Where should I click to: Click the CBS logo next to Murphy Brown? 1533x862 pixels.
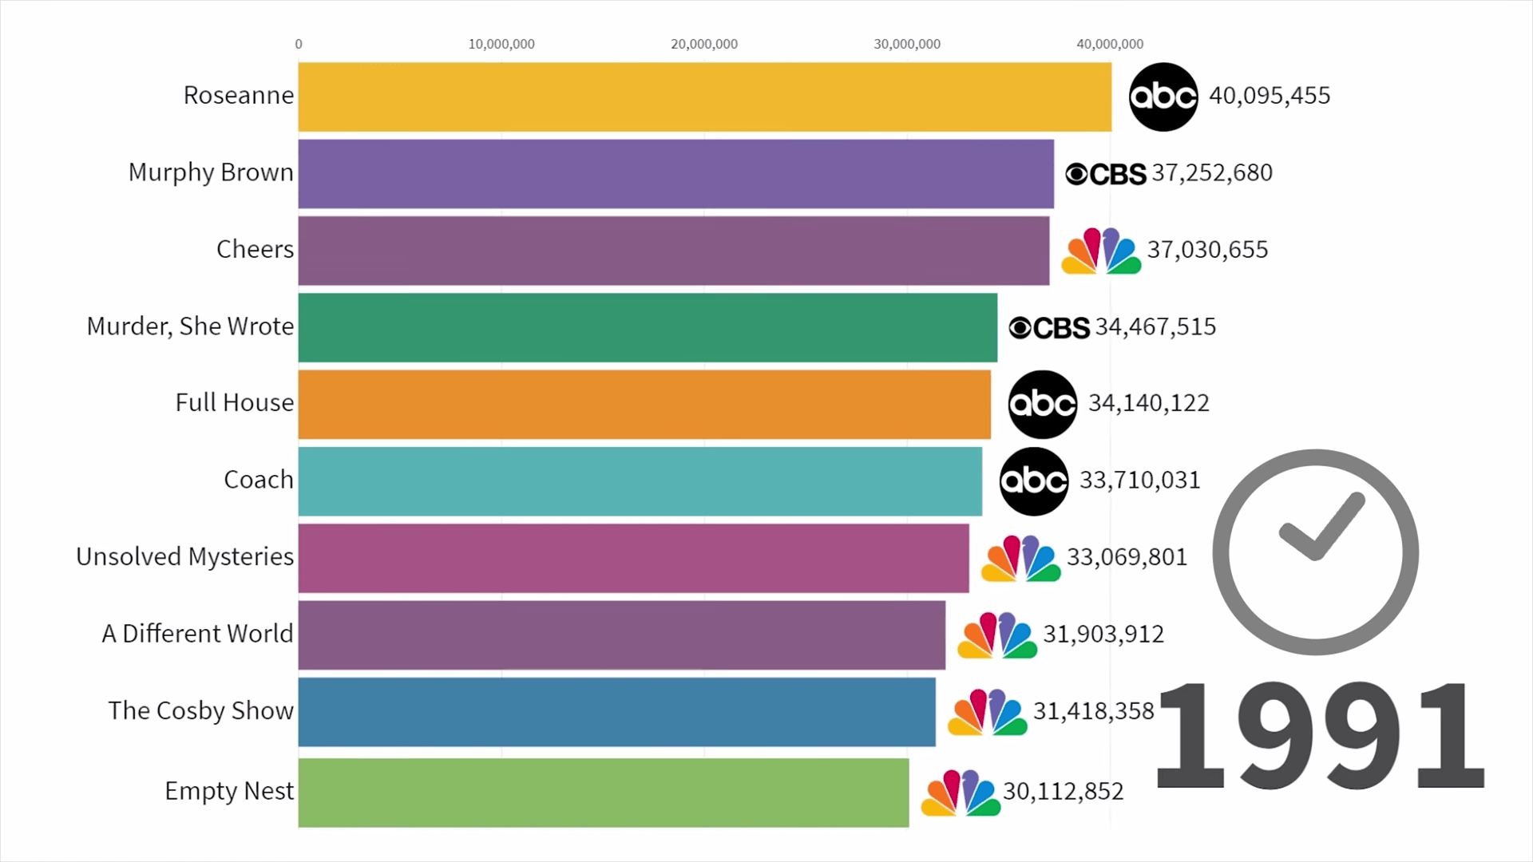pyautogui.click(x=1106, y=174)
